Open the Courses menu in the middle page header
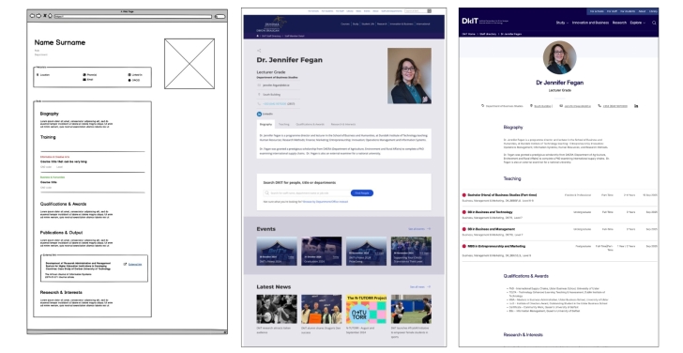 [x=345, y=24]
